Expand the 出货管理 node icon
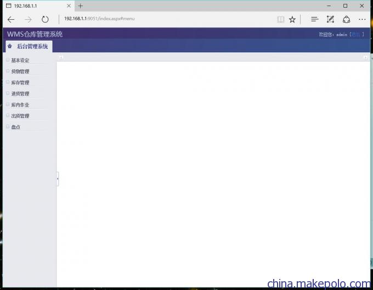This screenshot has width=373, height=290. (8, 115)
